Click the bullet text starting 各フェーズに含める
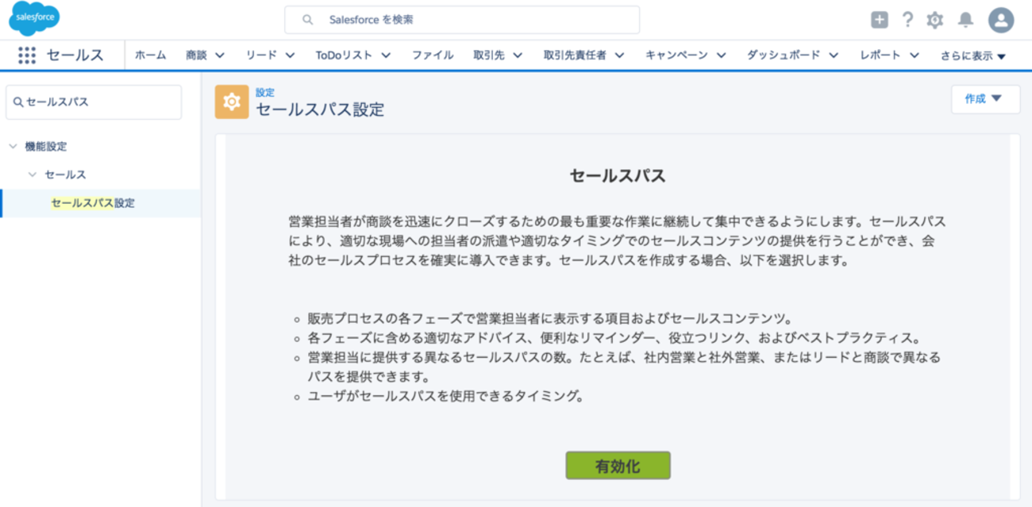 coord(614,338)
